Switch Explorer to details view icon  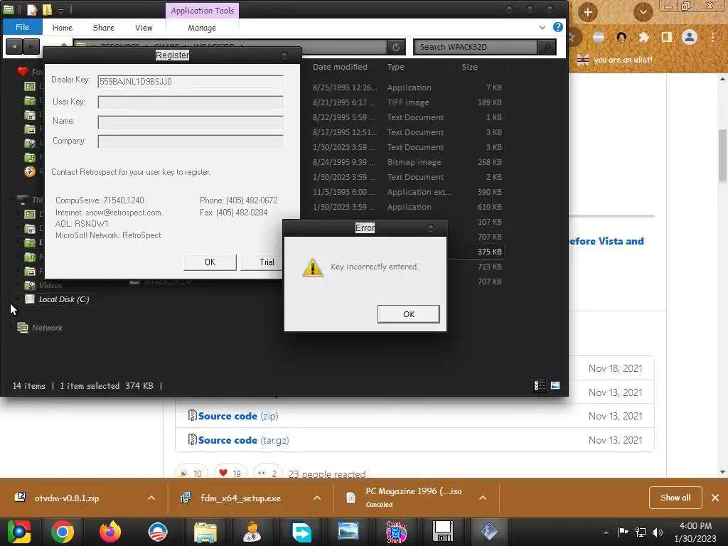540,385
